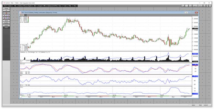Open the Page menu button
Screen dimensions: 214x109
pyautogui.click(x=183, y=6)
